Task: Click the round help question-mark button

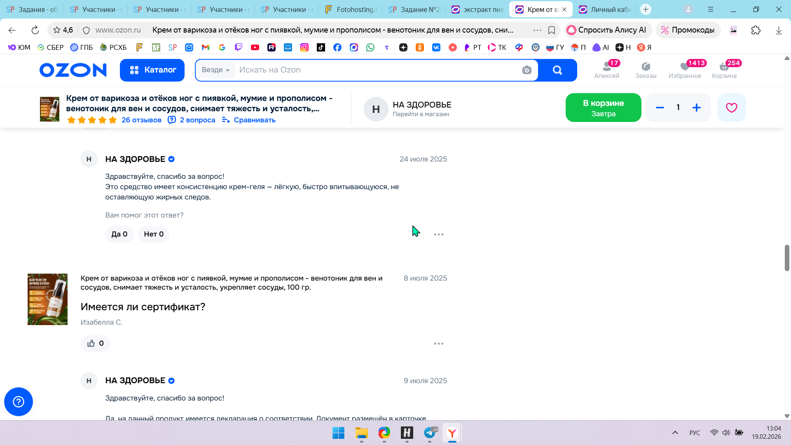Action: 19,402
